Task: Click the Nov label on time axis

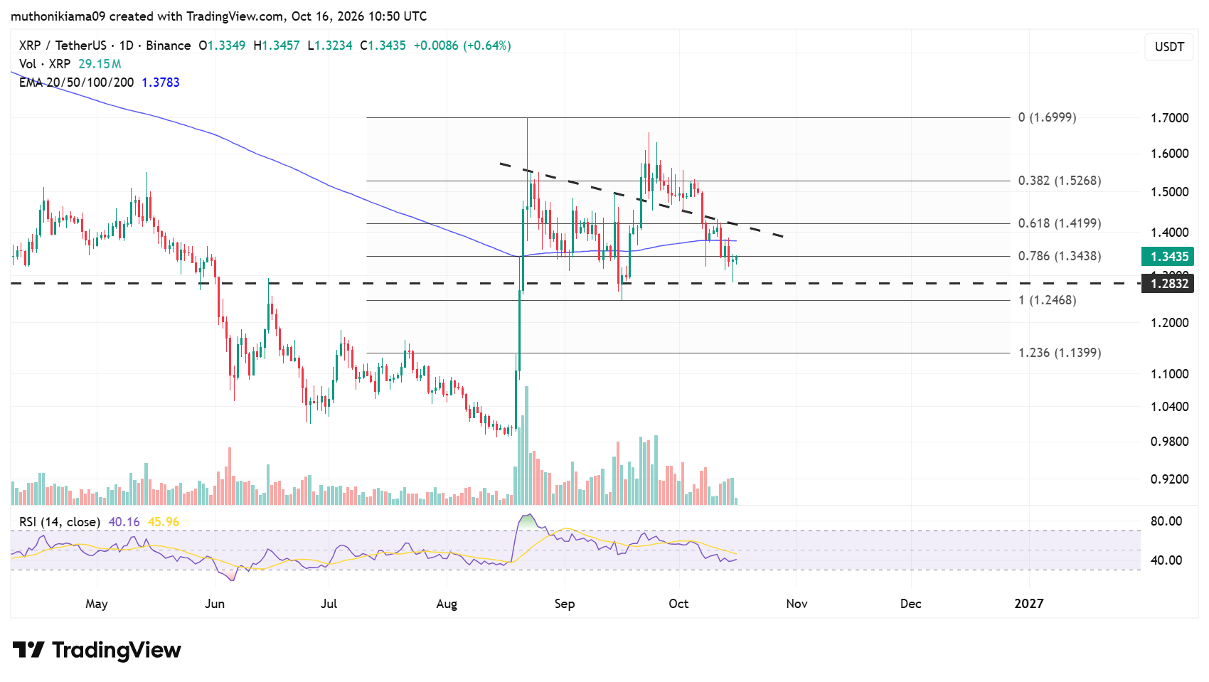Action: (x=797, y=604)
